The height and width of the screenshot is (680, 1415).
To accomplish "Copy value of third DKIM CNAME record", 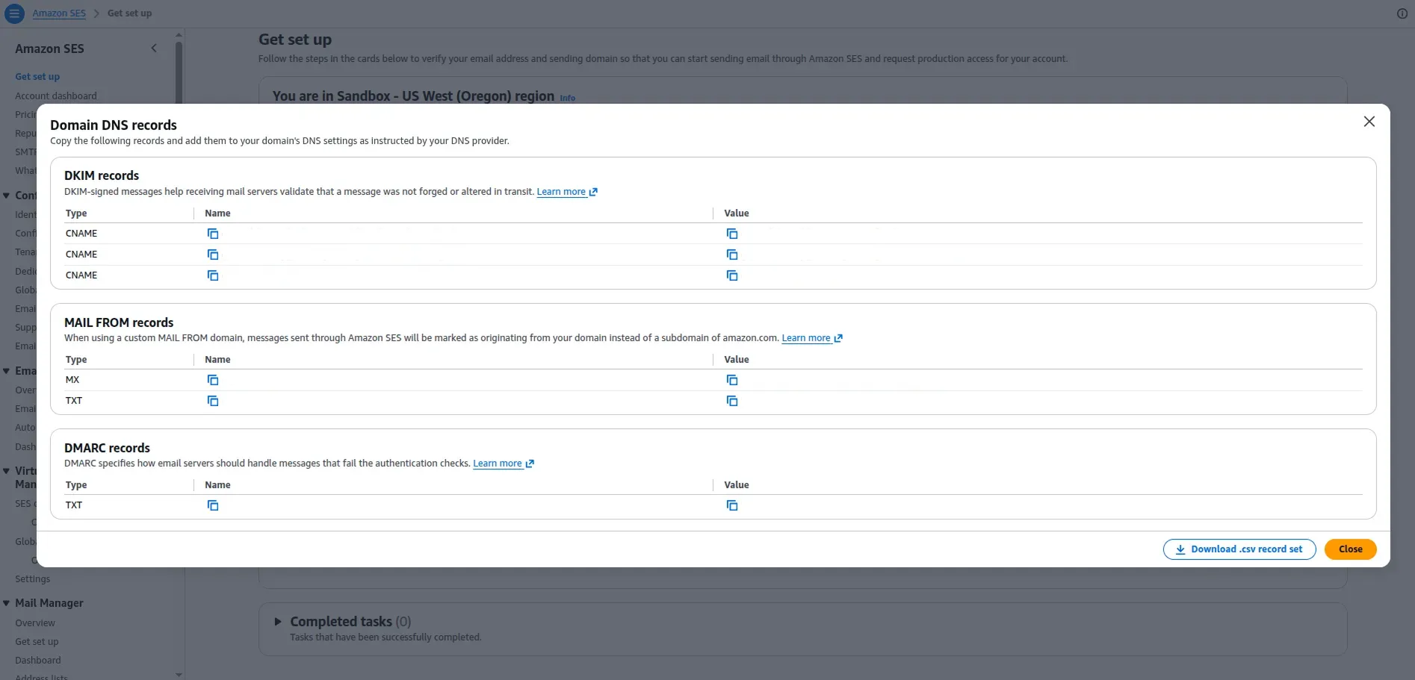I will click(732, 275).
